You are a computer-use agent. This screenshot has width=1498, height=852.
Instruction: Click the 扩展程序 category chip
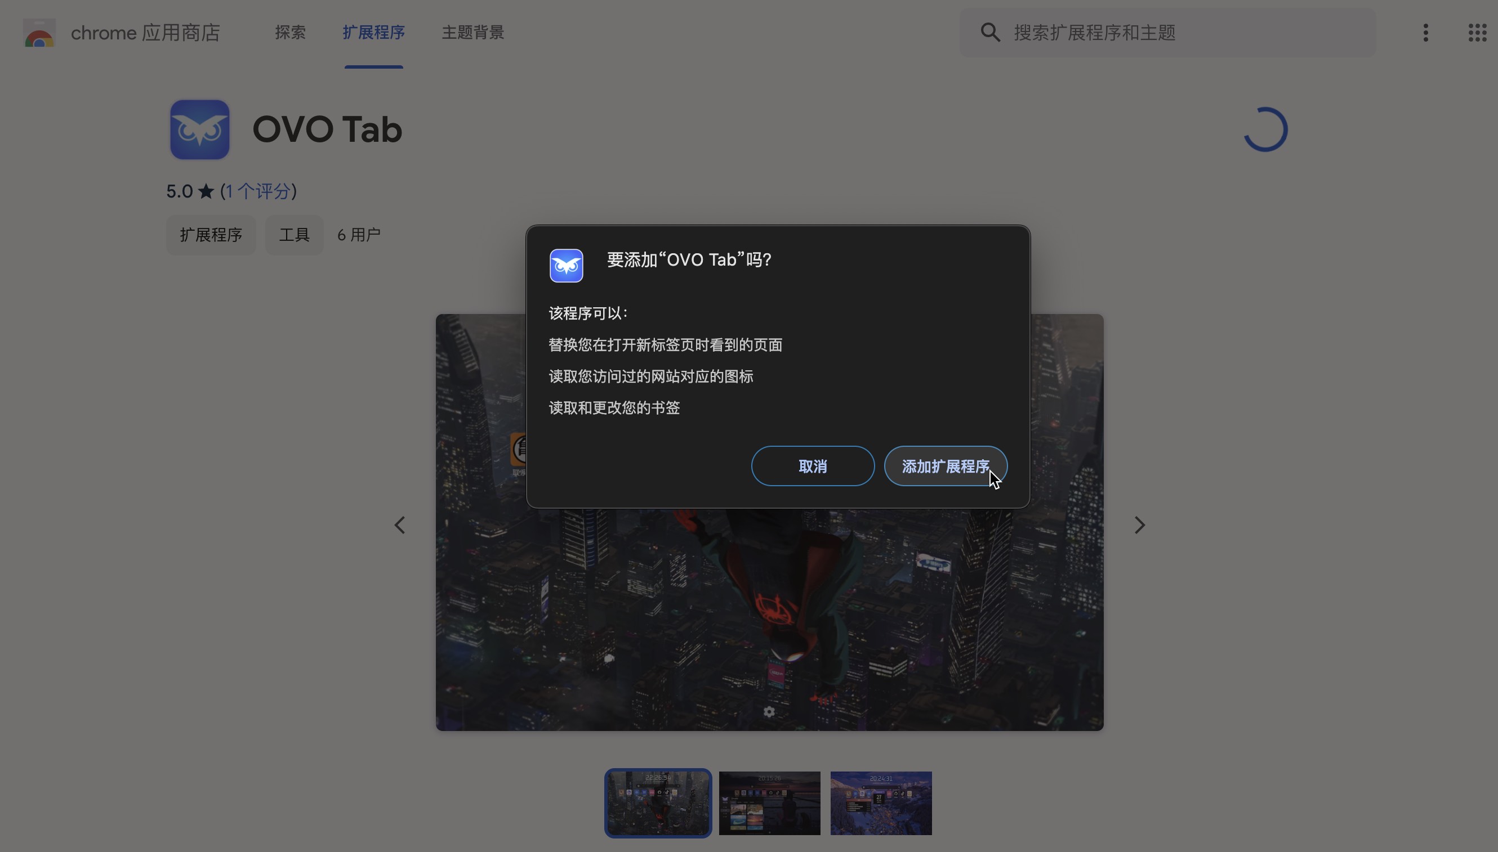pyautogui.click(x=211, y=235)
